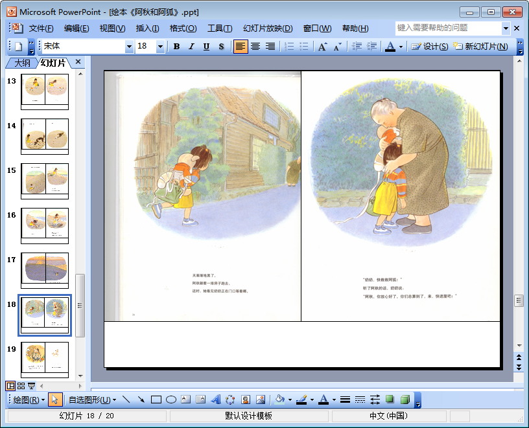
Task: Insert WordArt
Action: (216, 400)
